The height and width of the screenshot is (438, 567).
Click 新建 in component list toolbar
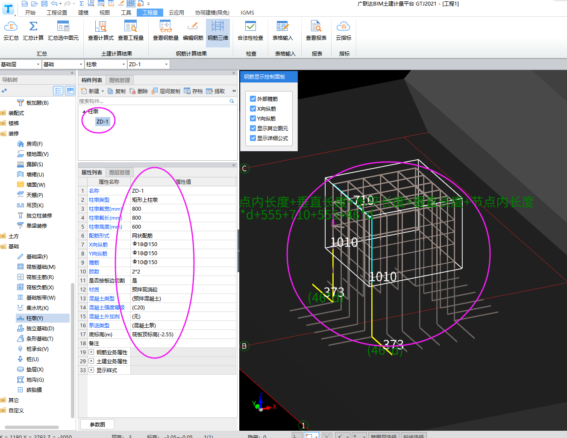[x=90, y=91]
